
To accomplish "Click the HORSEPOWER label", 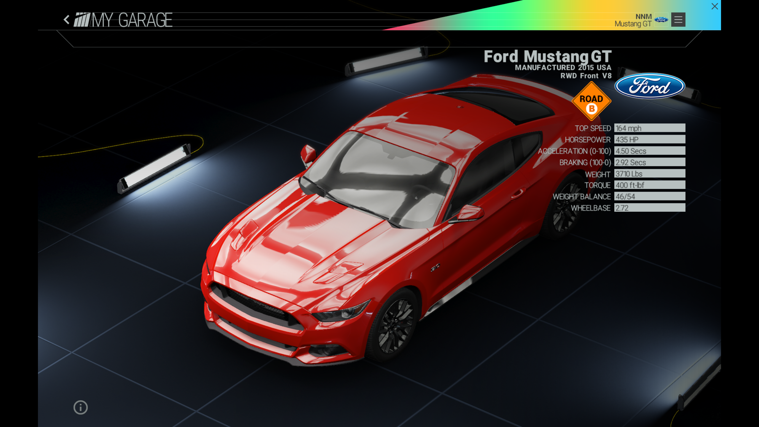I will [x=588, y=140].
